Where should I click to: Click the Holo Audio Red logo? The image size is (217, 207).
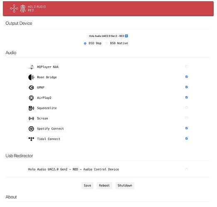click(28, 8)
